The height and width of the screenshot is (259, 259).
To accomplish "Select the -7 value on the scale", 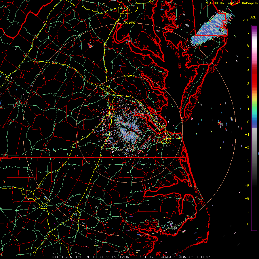I will [247, 211].
